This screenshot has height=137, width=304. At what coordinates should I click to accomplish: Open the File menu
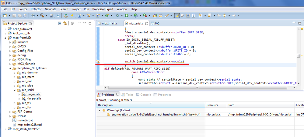tap(5, 9)
